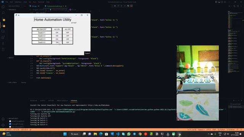The height and width of the screenshot is (137, 244).
Task: Open Search view in VS Code activity bar
Action: coord(3,13)
